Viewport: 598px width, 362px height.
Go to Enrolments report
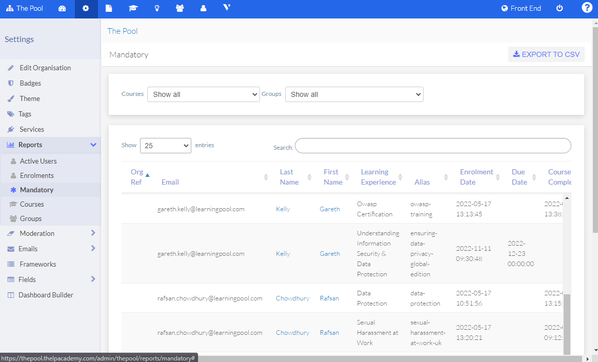(36, 175)
